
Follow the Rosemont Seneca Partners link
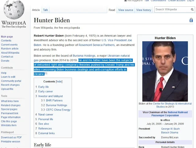click(x=96, y=45)
